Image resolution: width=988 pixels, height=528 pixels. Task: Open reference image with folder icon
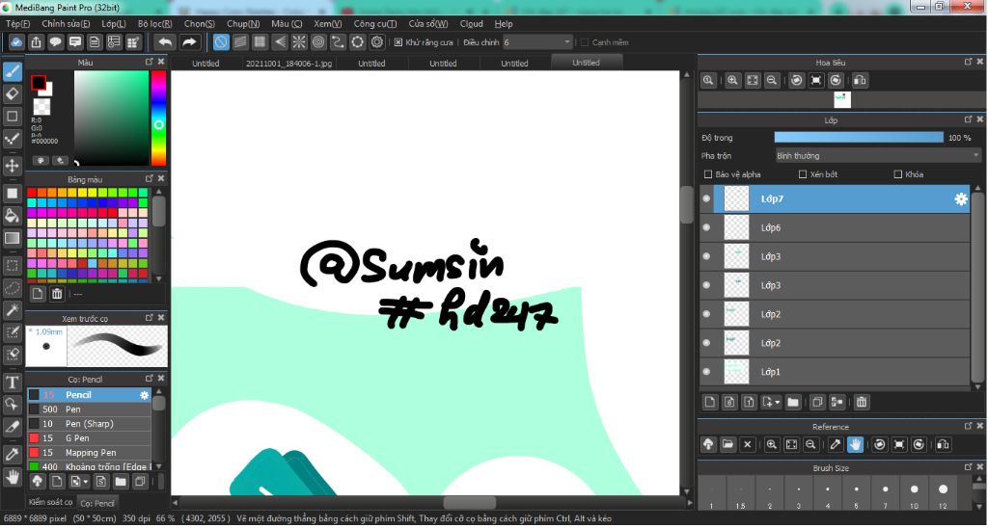[x=727, y=444]
